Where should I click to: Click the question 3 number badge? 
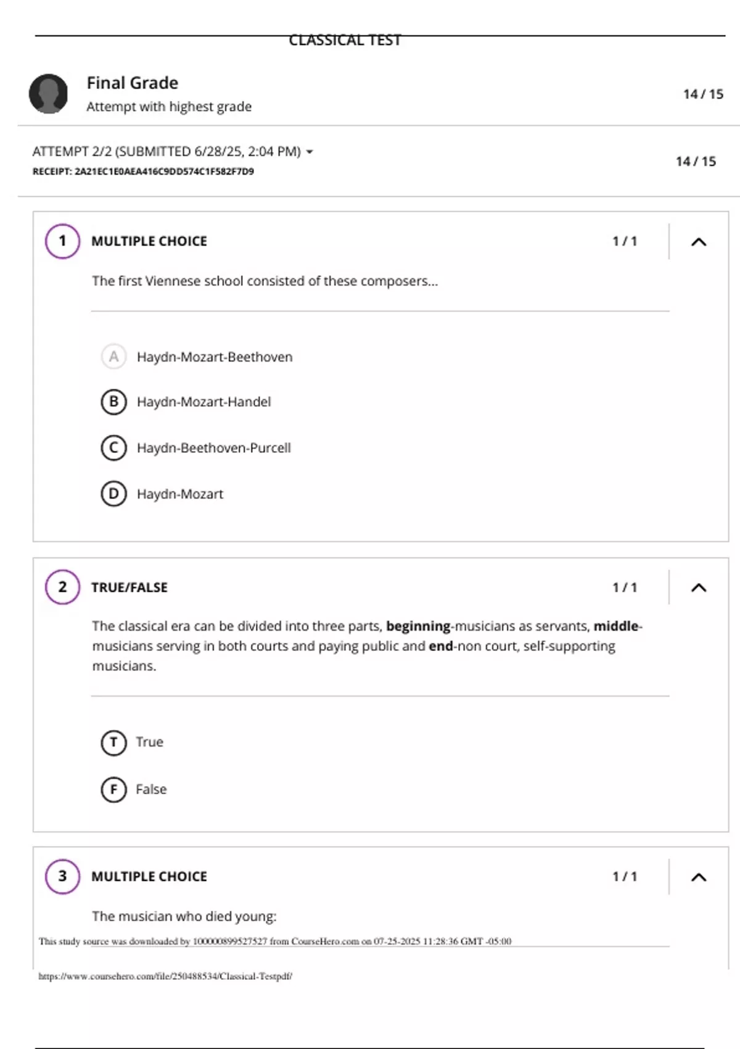[x=62, y=876]
